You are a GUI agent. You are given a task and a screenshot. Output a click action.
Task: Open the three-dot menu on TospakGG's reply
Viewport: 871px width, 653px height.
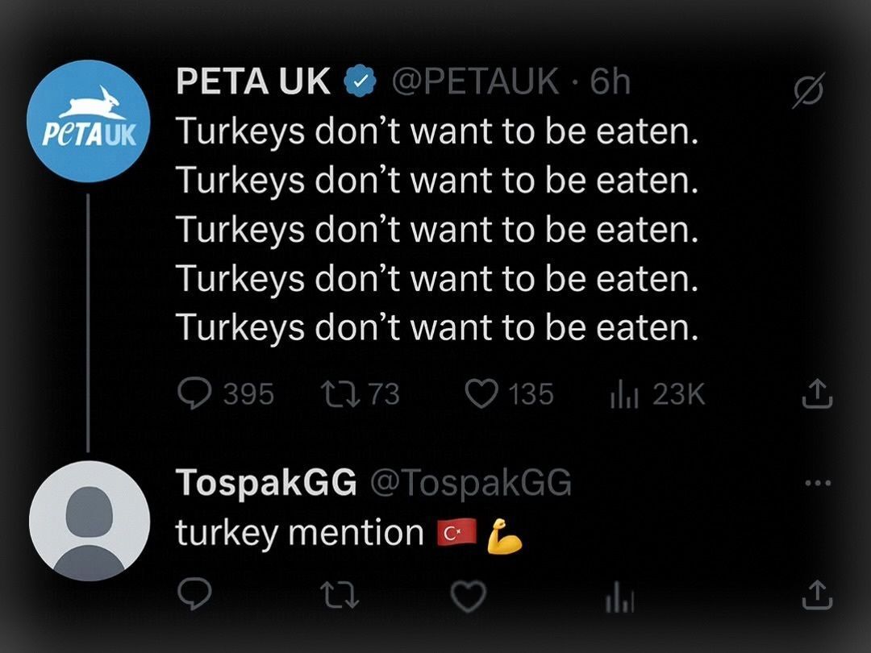pos(818,483)
